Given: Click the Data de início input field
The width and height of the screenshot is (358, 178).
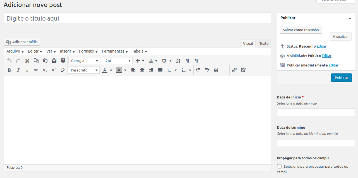Looking at the screenshot, I should [x=316, y=112].
